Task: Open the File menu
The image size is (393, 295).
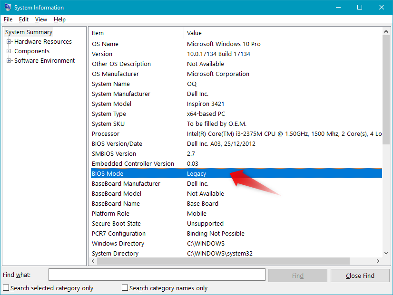Action: coord(8,19)
